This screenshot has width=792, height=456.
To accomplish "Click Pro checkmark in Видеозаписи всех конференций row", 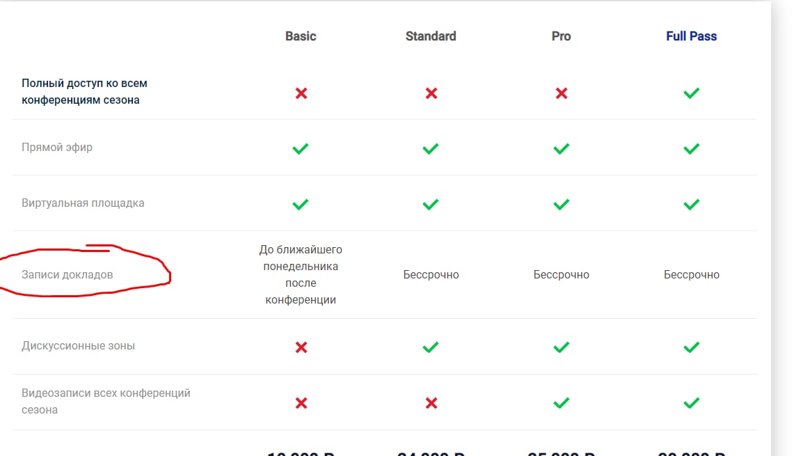I will pyautogui.click(x=561, y=403).
